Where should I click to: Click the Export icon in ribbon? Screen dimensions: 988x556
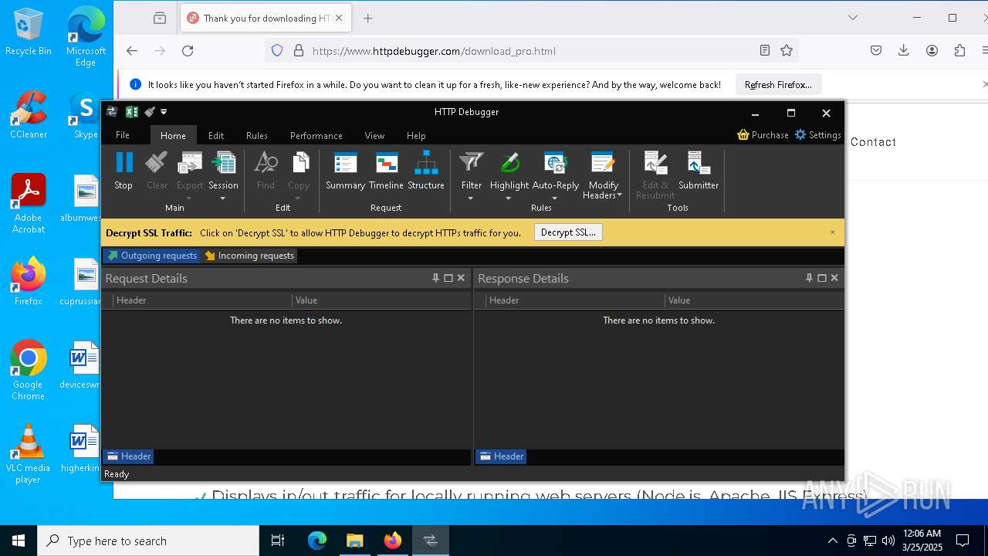click(x=189, y=163)
